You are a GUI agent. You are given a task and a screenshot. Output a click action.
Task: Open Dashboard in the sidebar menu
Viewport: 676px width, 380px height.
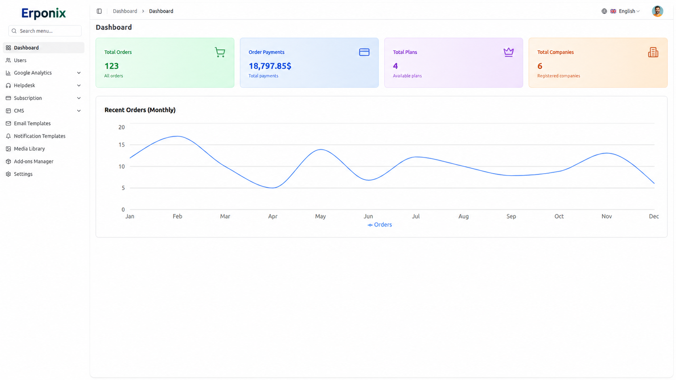click(x=44, y=48)
